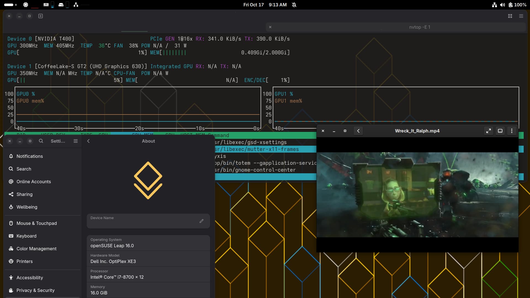The height and width of the screenshot is (298, 530).
Task: Open video player three-dot menu
Action: [x=512, y=131]
